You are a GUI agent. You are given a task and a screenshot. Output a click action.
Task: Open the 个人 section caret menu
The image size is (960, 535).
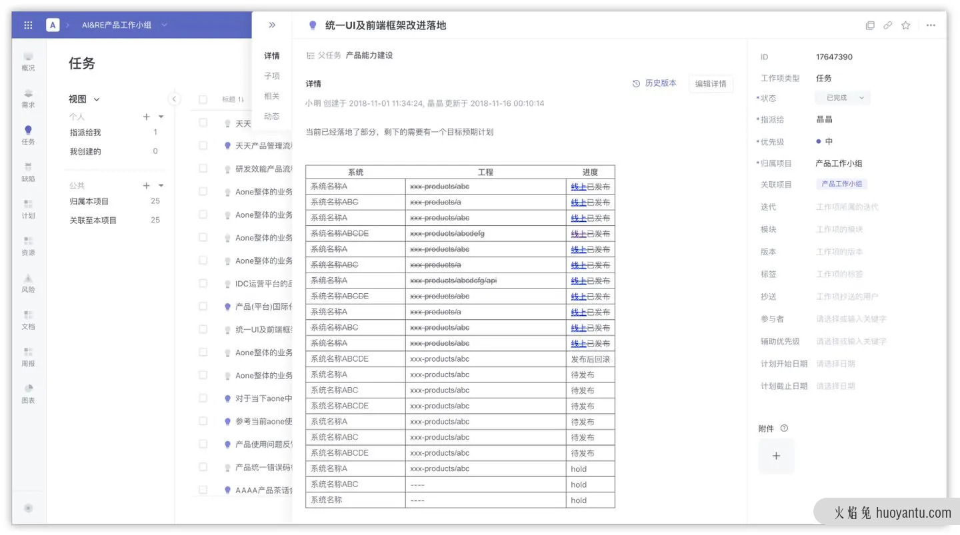(161, 117)
